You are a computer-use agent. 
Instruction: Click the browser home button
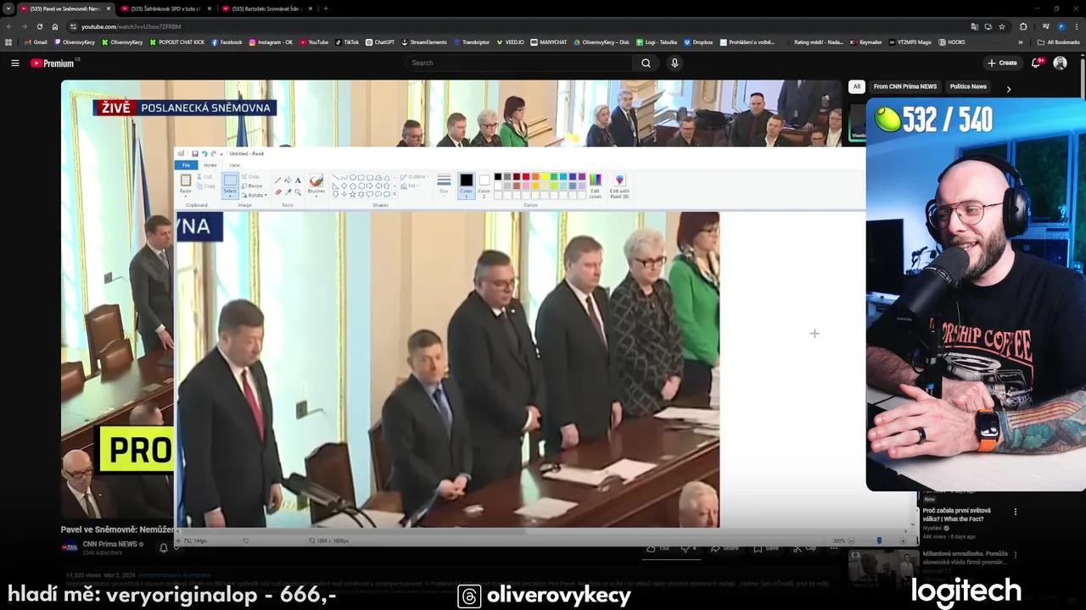(55, 26)
